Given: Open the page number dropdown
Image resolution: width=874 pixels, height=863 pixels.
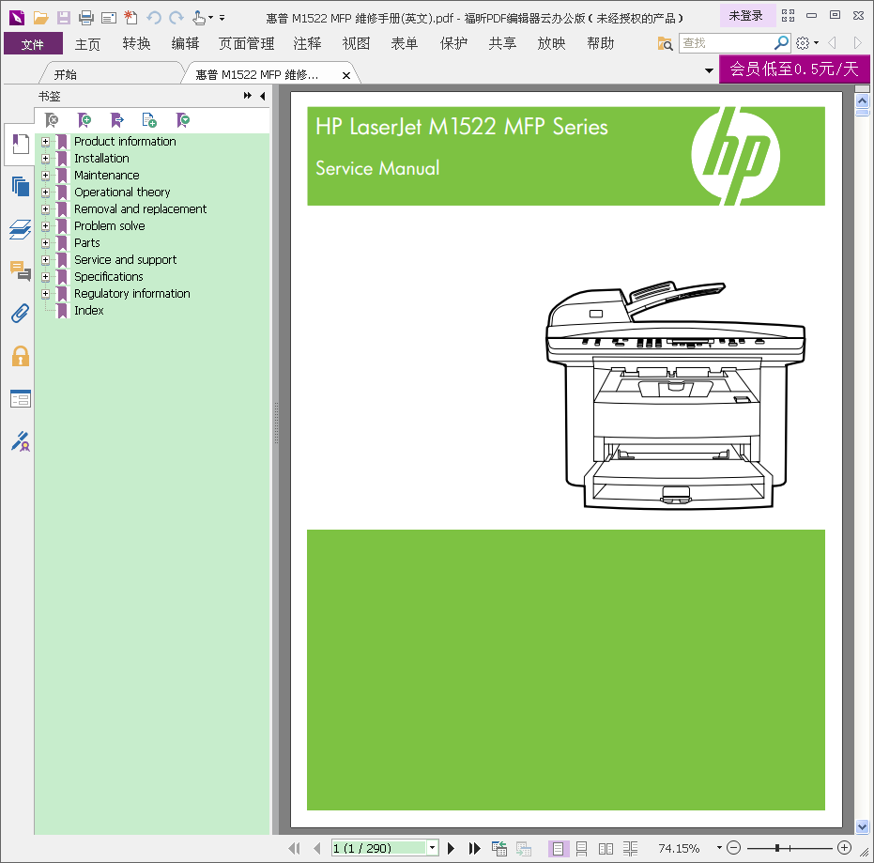Looking at the screenshot, I should 433,848.
